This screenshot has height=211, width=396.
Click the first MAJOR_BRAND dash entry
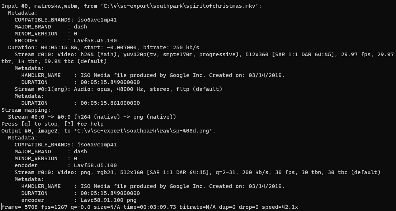point(51,27)
